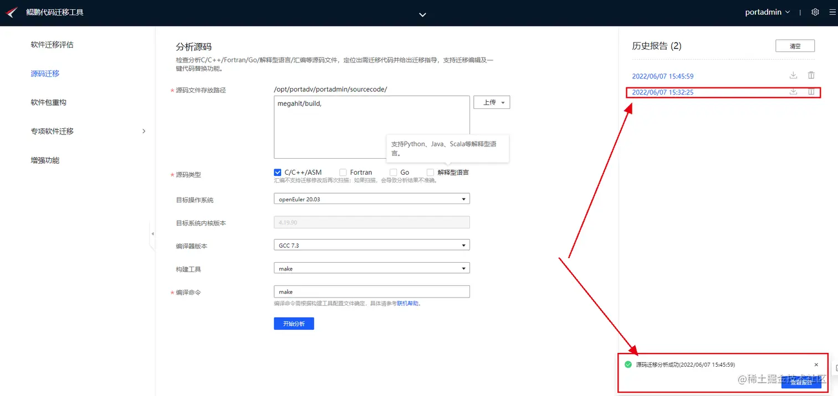Expand the top center chevron
This screenshot has width=838, height=396.
[422, 14]
